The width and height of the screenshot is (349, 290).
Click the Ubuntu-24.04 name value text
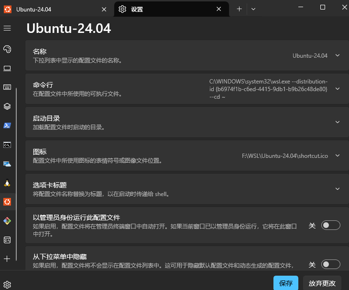(310, 55)
